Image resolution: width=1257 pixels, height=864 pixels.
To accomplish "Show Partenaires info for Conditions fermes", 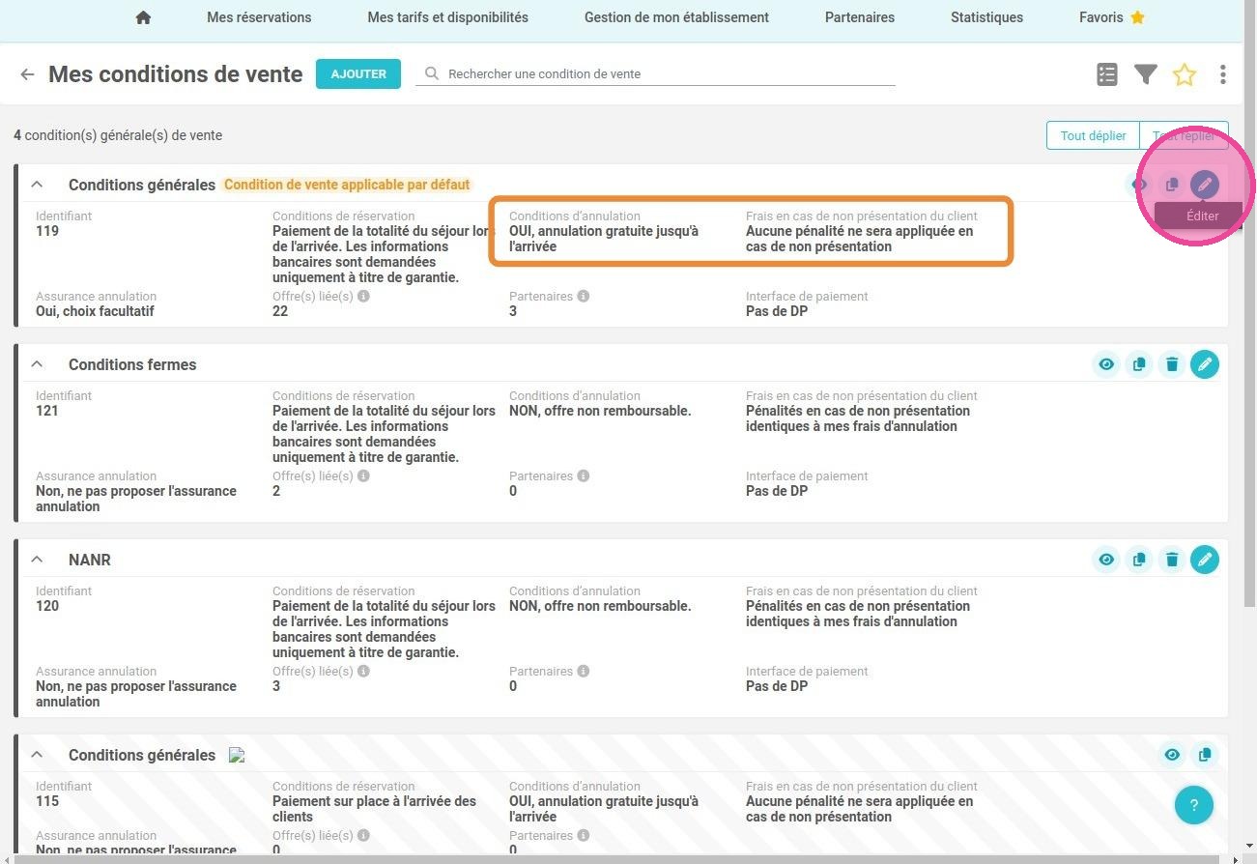I will pyautogui.click(x=584, y=476).
